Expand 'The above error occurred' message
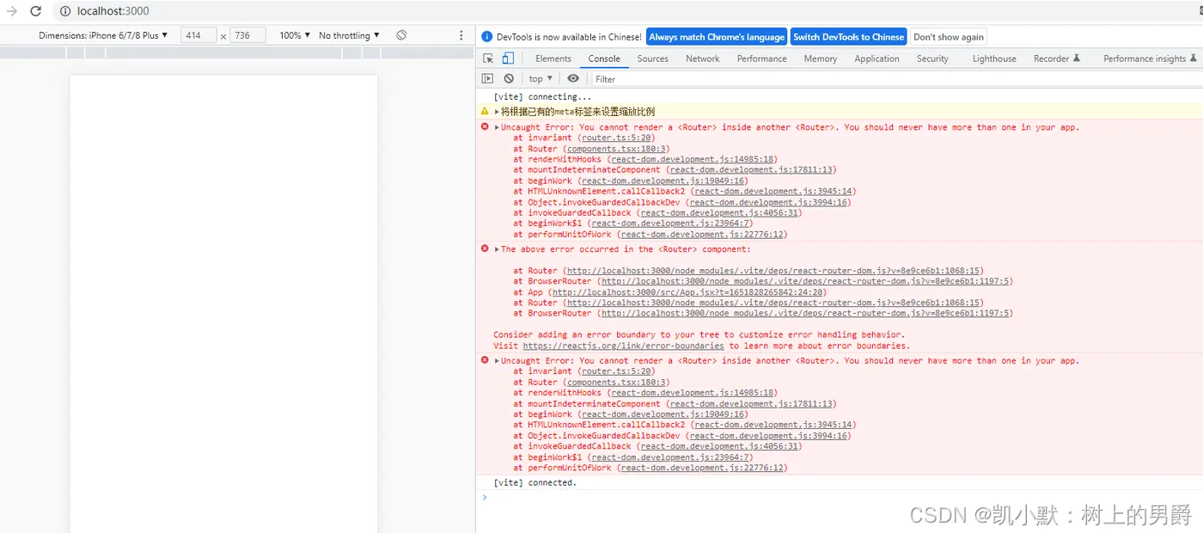Screen dimensions: 1203x533 tap(497, 249)
